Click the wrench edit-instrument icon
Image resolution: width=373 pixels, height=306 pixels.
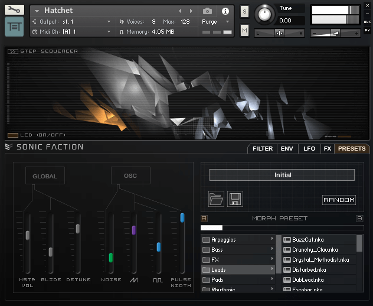coord(14,10)
